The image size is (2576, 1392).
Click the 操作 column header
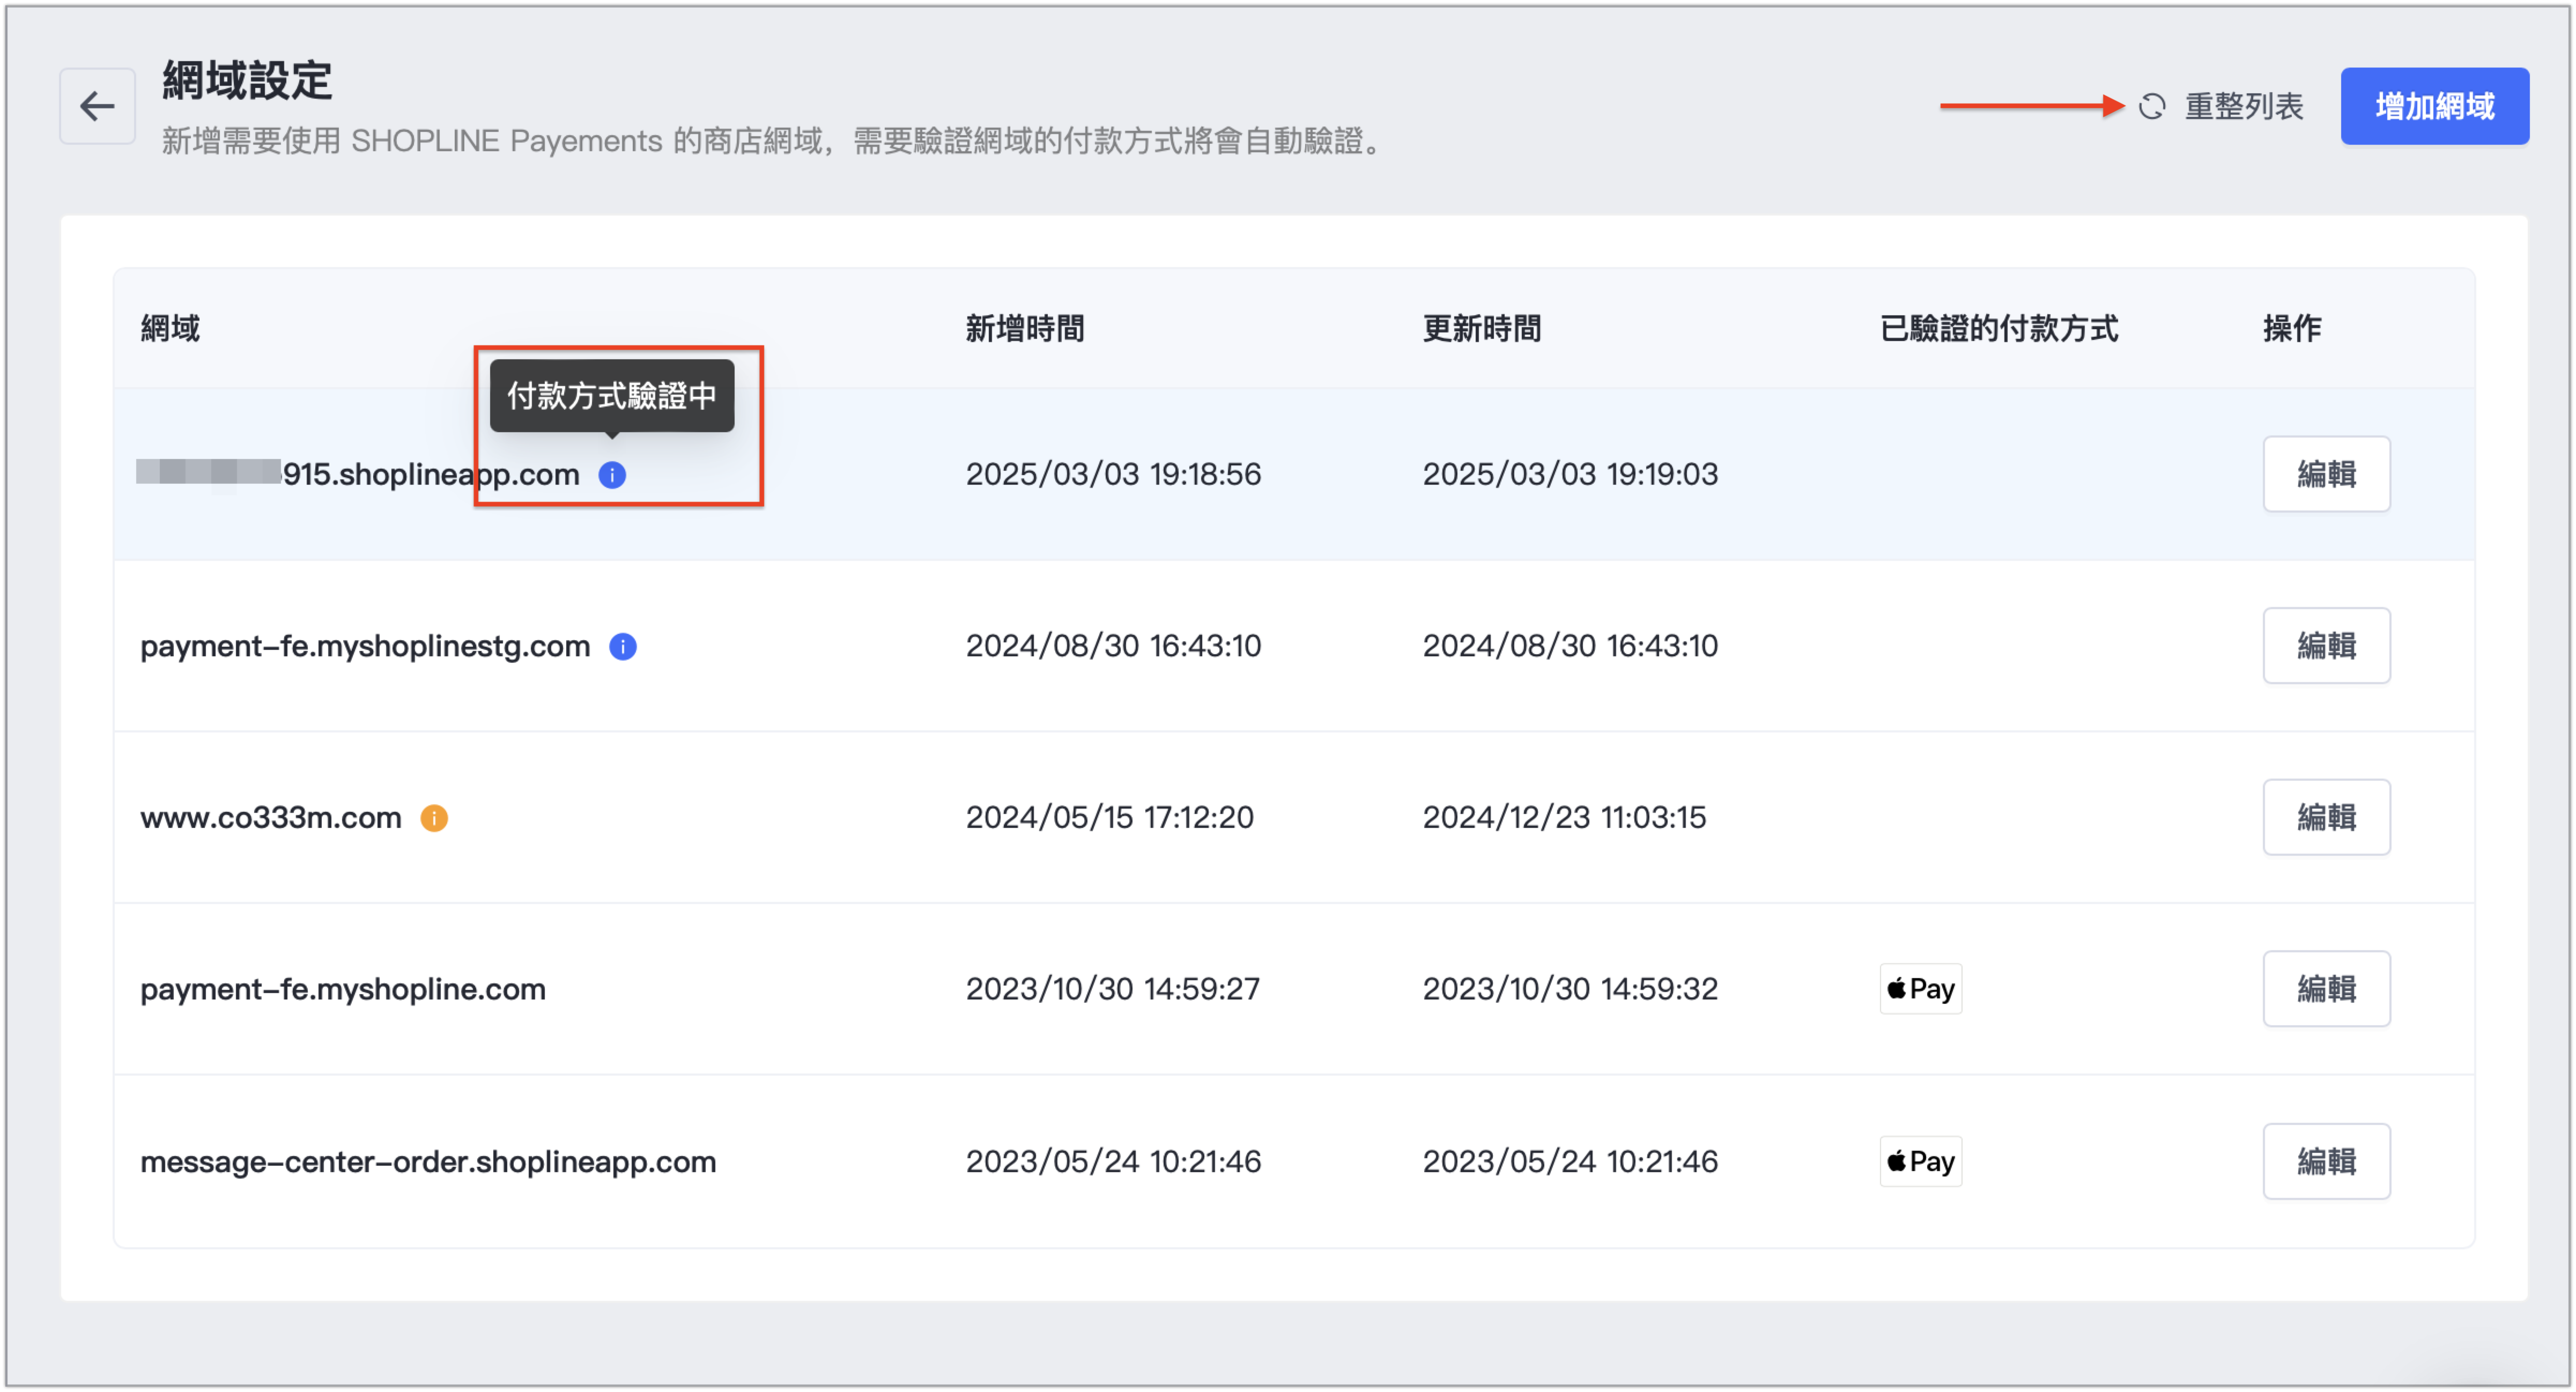[2292, 328]
